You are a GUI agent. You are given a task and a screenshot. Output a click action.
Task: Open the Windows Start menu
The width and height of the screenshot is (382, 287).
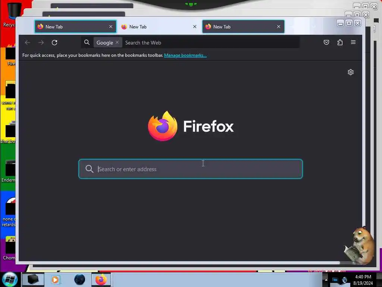point(10,280)
